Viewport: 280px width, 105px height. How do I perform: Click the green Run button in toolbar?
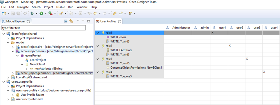[x=41, y=13]
